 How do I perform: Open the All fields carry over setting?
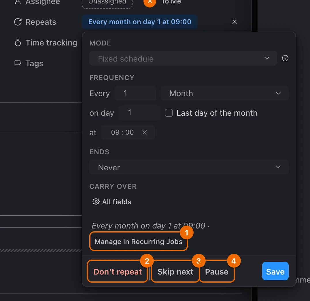[x=112, y=202]
